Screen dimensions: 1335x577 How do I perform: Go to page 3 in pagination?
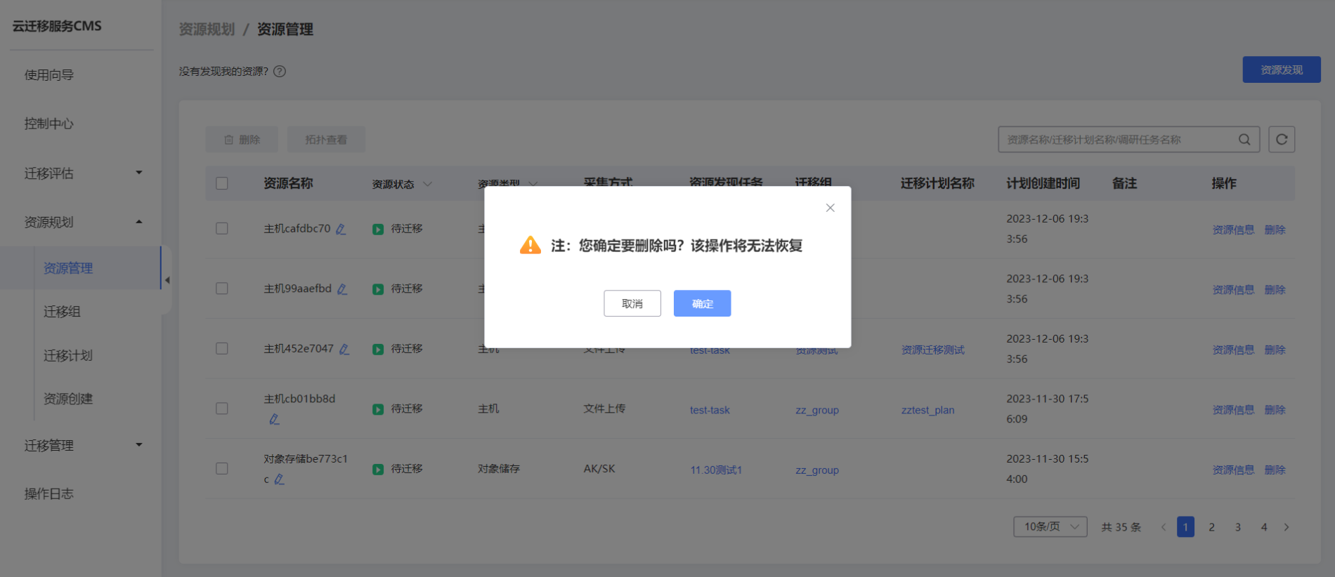[x=1238, y=527]
